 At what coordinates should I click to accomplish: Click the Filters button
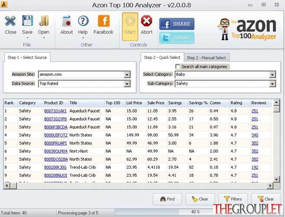233,199
